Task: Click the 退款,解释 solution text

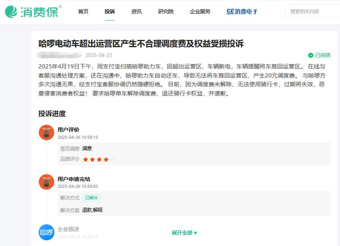Action: coord(92,210)
